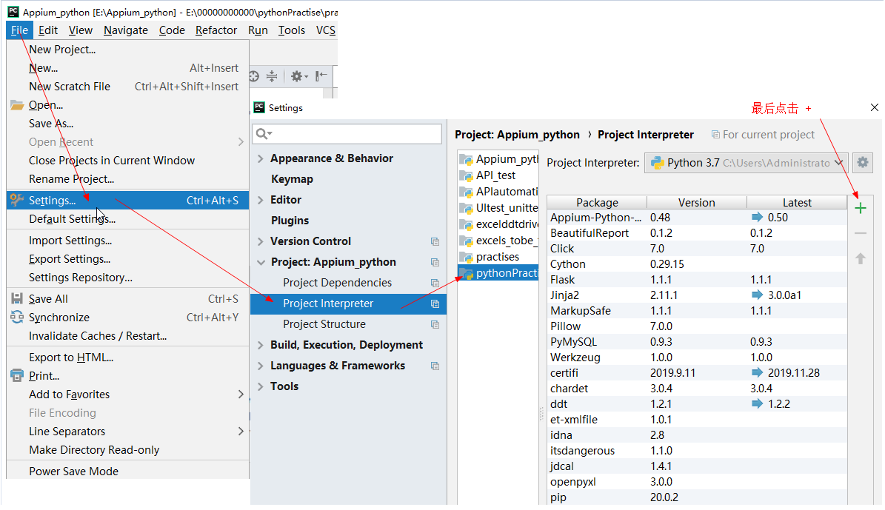The image size is (885, 510).
Task: Choose Settings... from the File menu
Action: [127, 201]
